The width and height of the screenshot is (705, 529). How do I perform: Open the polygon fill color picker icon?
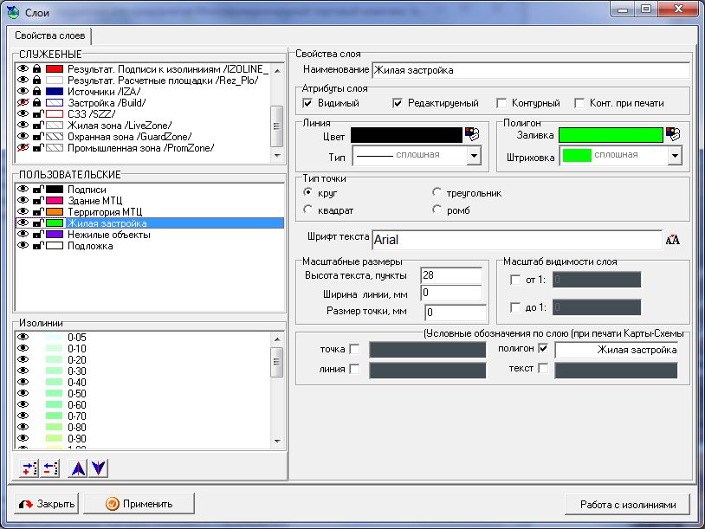click(673, 134)
